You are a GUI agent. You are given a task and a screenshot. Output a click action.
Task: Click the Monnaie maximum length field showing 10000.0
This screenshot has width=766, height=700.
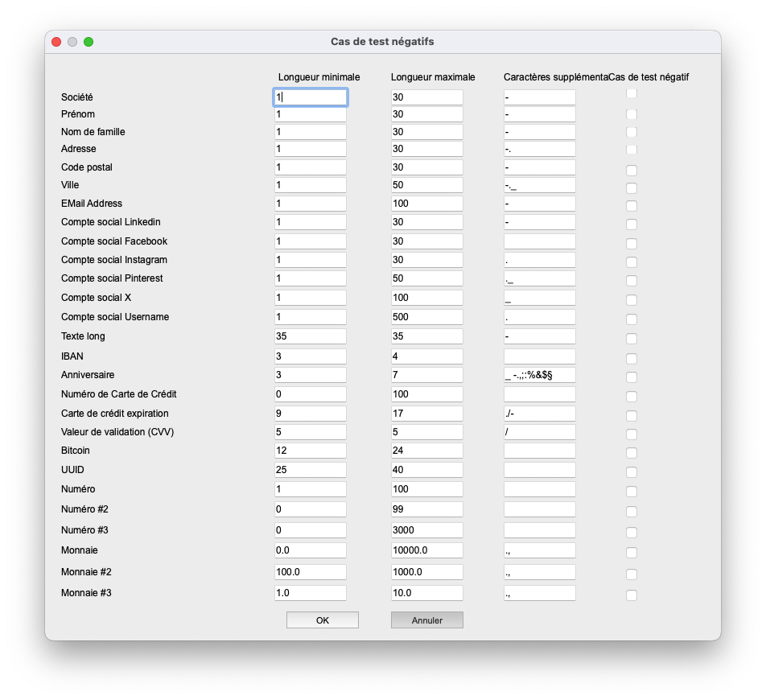coord(427,550)
